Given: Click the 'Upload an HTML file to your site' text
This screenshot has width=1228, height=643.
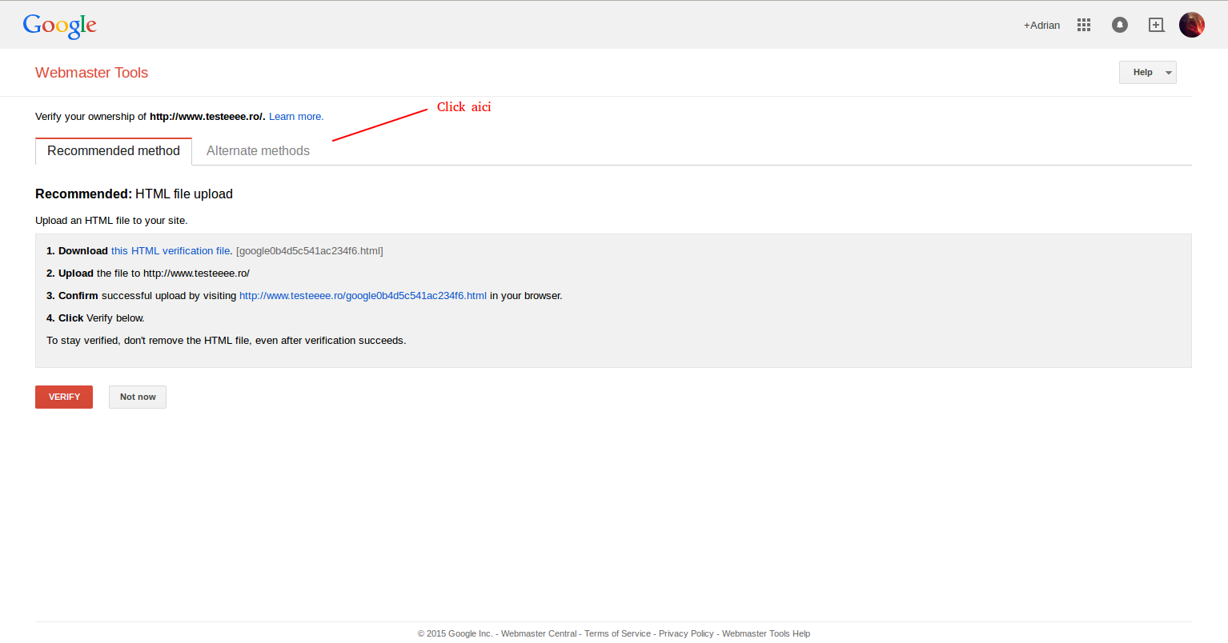Looking at the screenshot, I should tap(111, 221).
